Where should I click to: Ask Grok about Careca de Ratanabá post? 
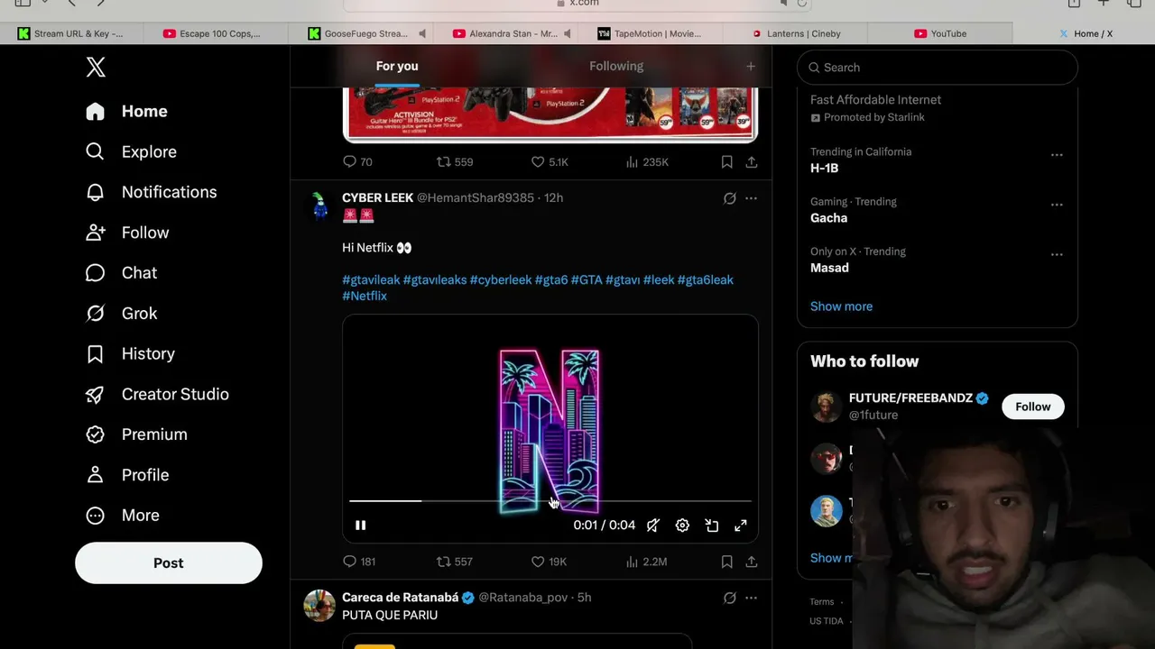pos(729,598)
